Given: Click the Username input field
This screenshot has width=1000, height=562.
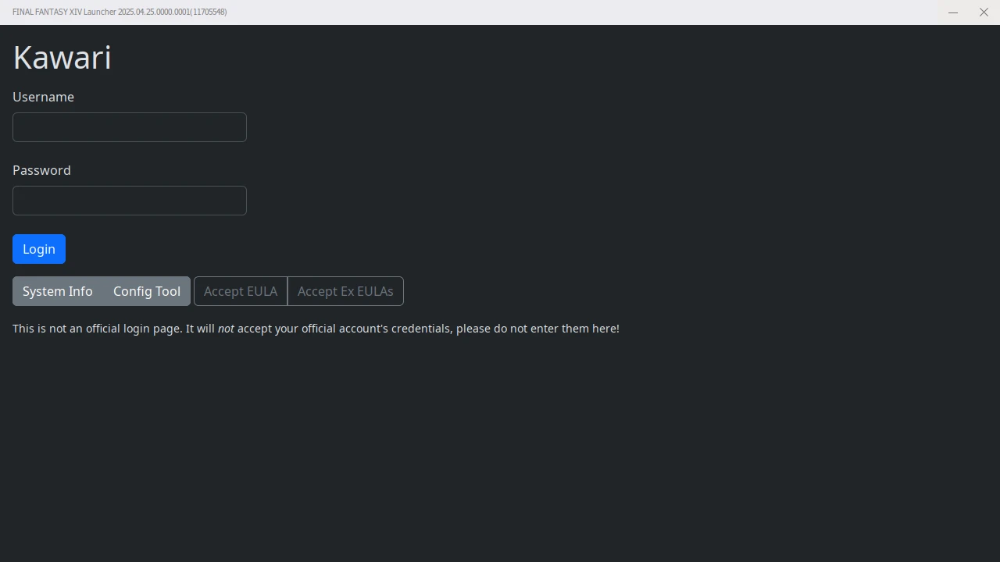Looking at the screenshot, I should click(x=130, y=127).
